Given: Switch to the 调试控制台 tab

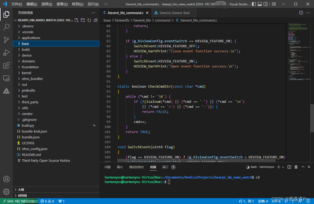Looking at the screenshot, I should pyautogui.click(x=136, y=167).
